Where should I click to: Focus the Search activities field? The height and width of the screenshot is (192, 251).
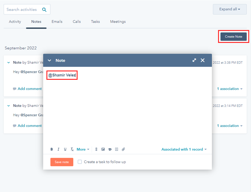click(x=22, y=10)
